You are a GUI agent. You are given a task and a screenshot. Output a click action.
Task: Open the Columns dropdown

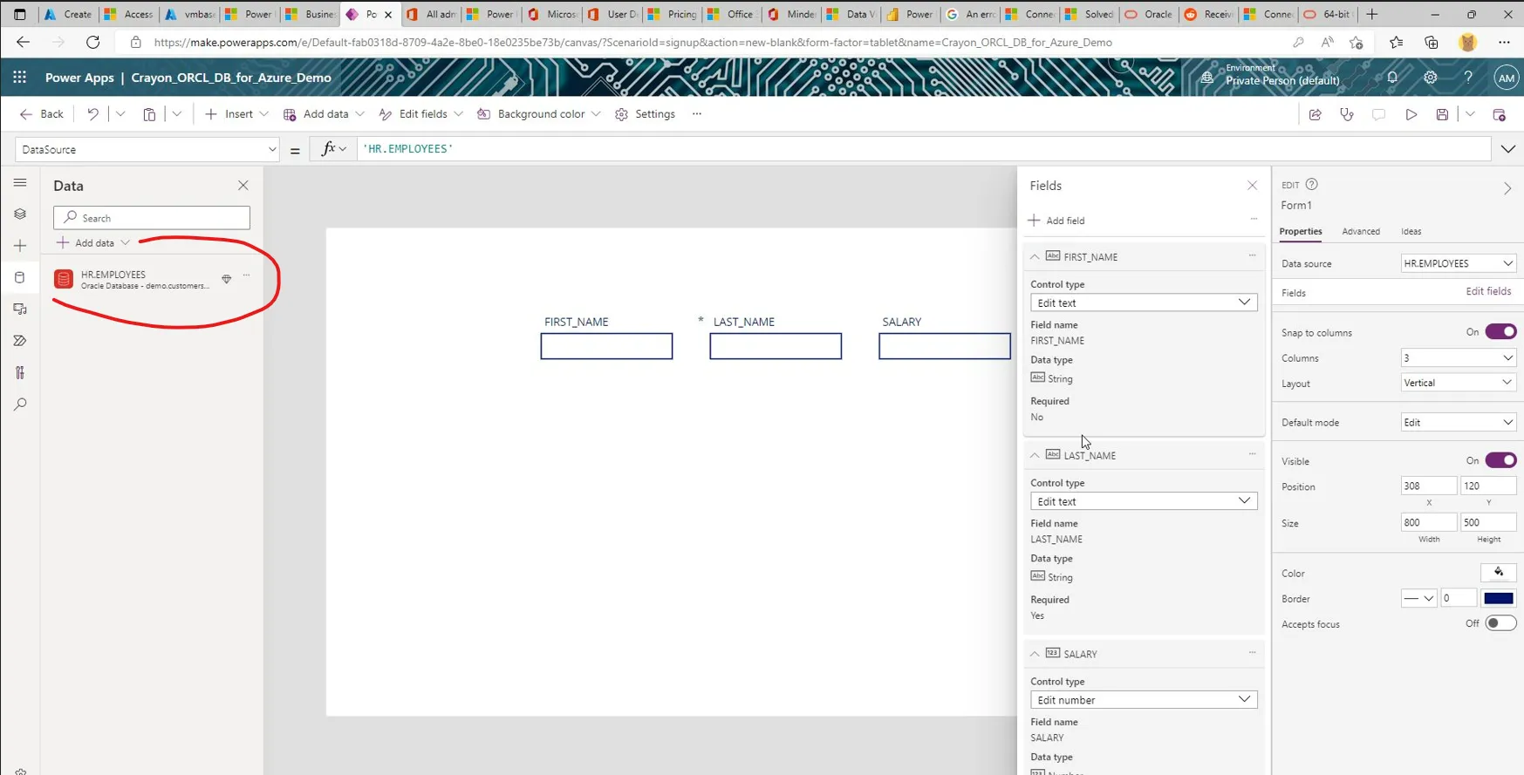click(x=1459, y=358)
